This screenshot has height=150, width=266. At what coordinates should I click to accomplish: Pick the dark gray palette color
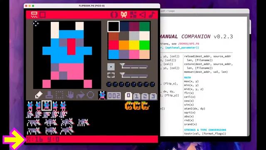pyautogui.click(x=124, y=36)
